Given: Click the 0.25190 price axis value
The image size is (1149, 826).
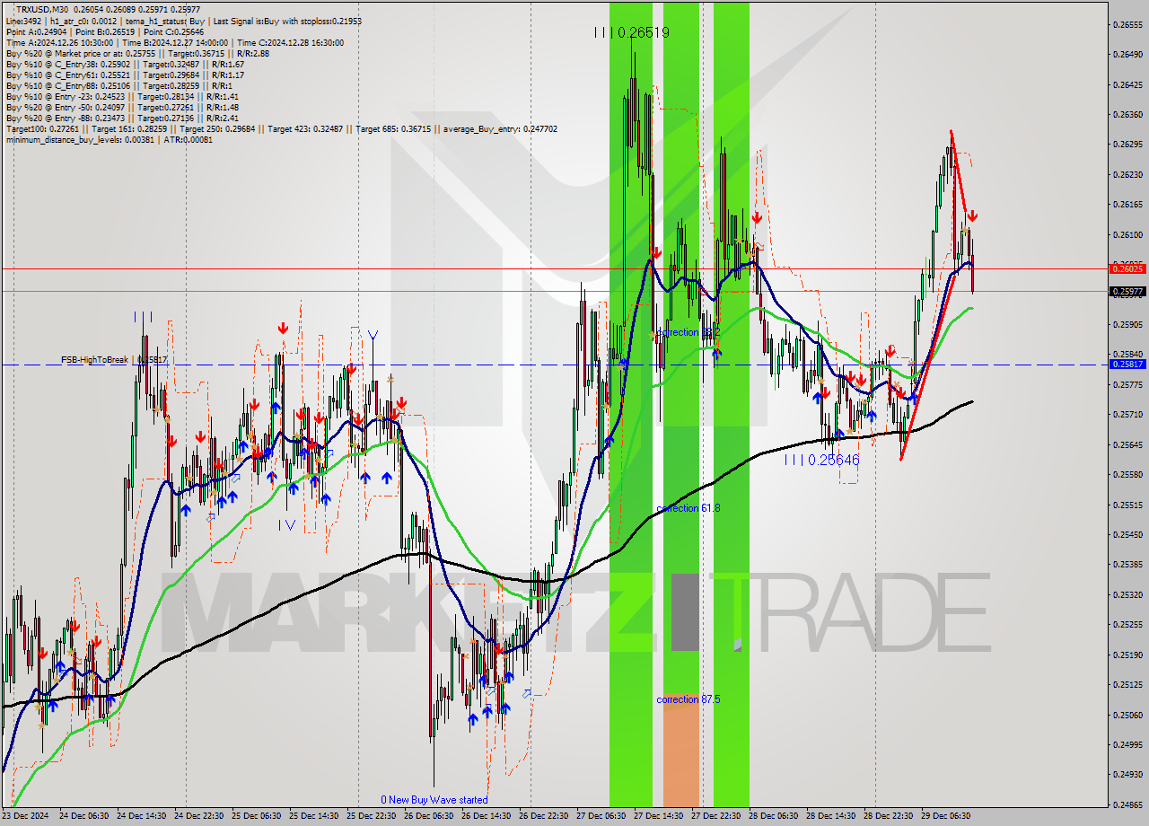Looking at the screenshot, I should [x=1128, y=655].
